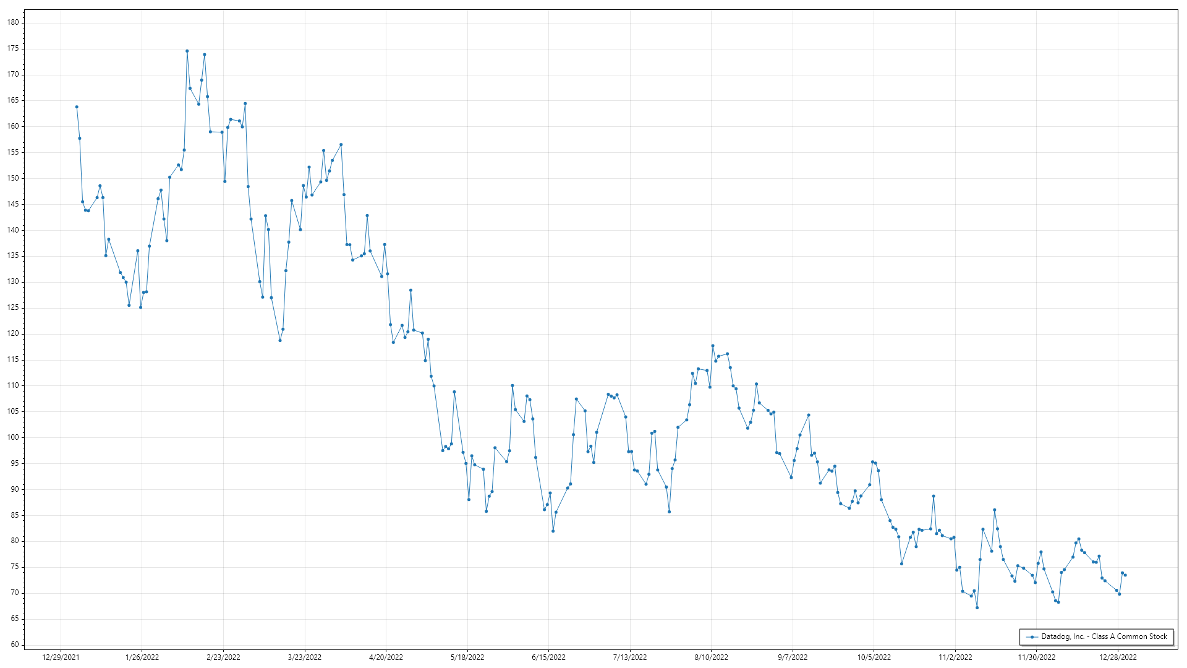Click the August peak data point near 118
This screenshot has width=1187, height=668.
713,346
